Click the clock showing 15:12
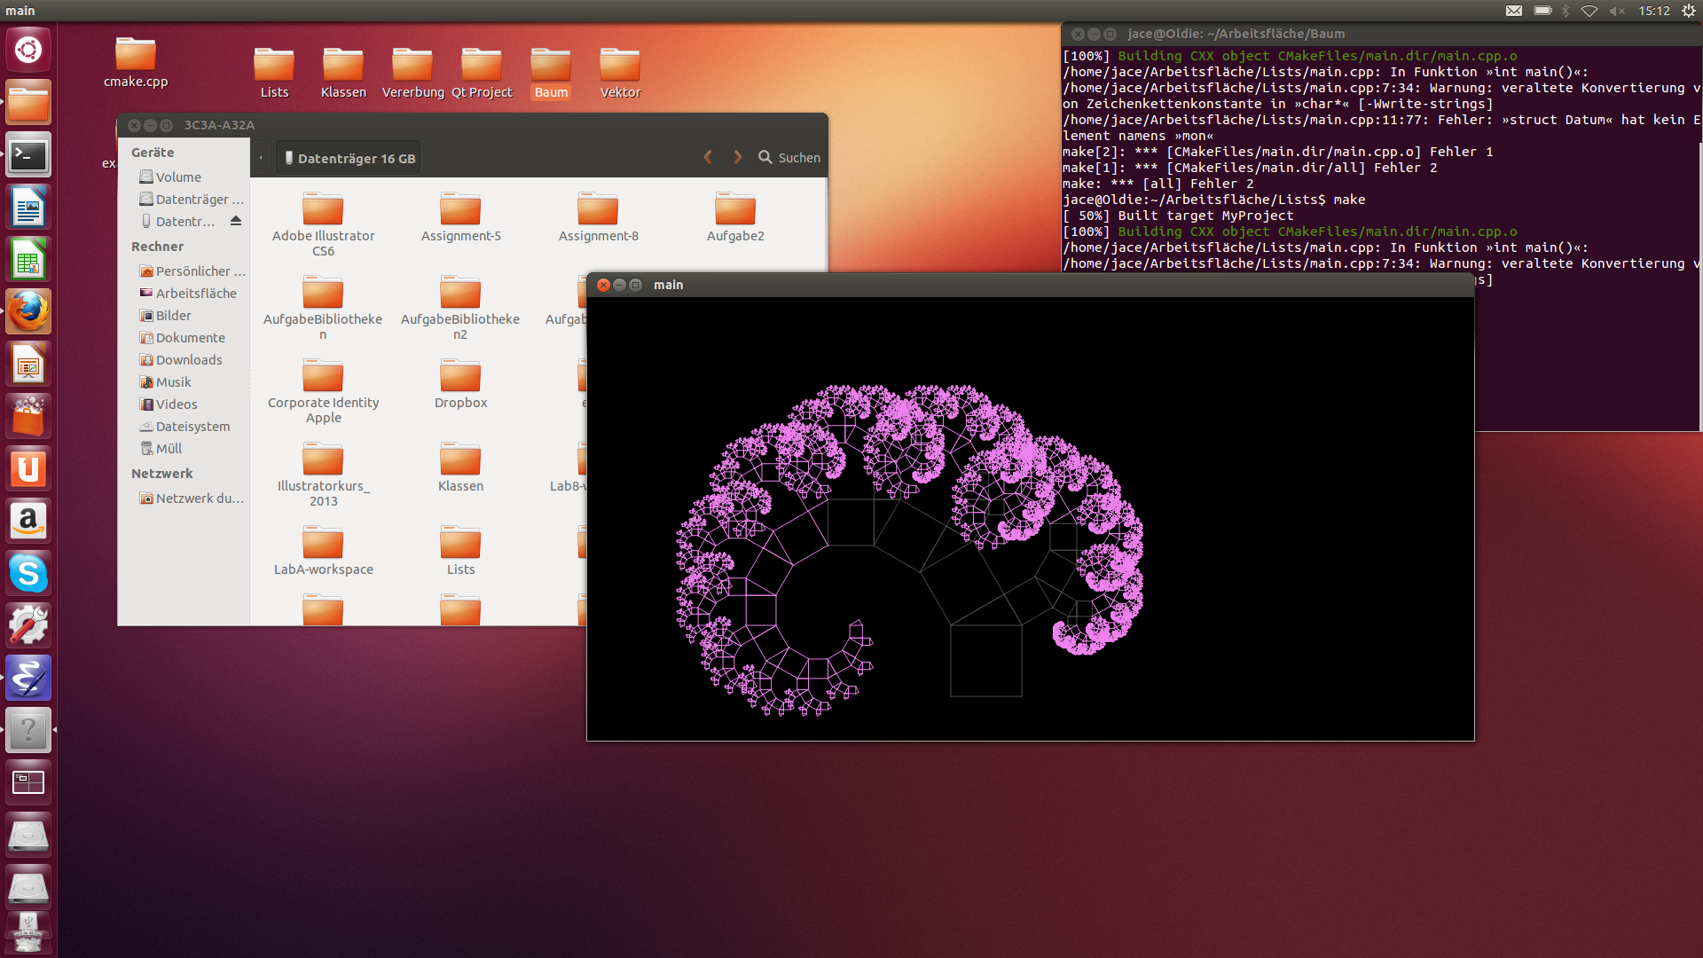This screenshot has width=1703, height=958. [x=1653, y=11]
